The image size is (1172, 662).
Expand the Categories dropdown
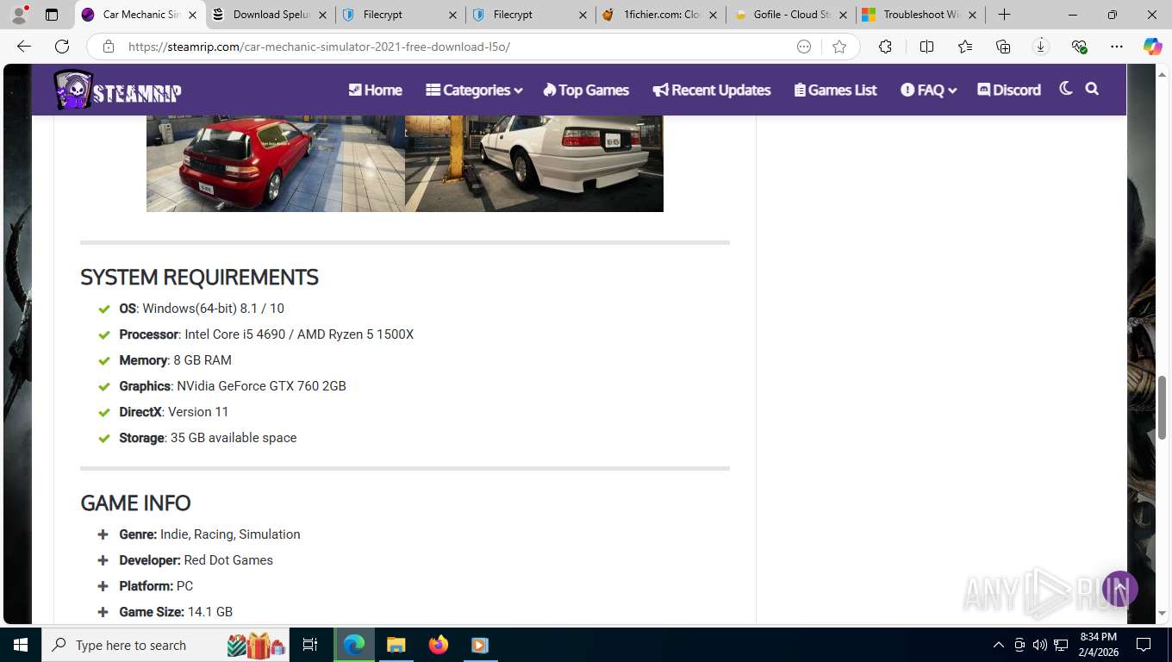(x=474, y=90)
